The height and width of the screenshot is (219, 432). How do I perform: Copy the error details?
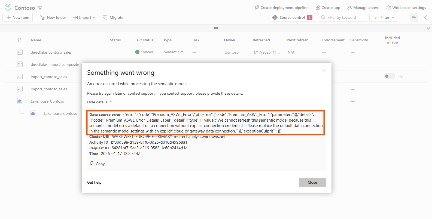(97, 164)
